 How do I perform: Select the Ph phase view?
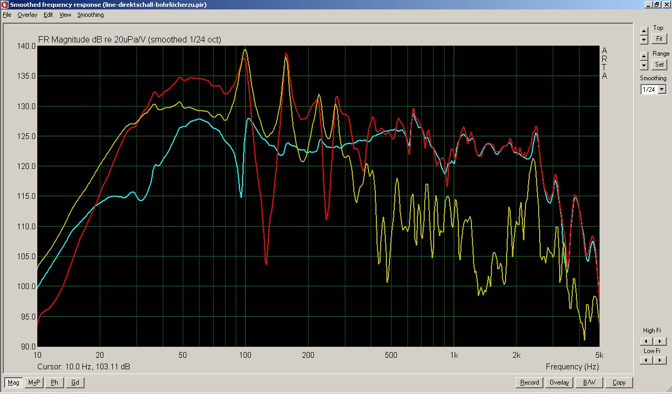(x=55, y=382)
